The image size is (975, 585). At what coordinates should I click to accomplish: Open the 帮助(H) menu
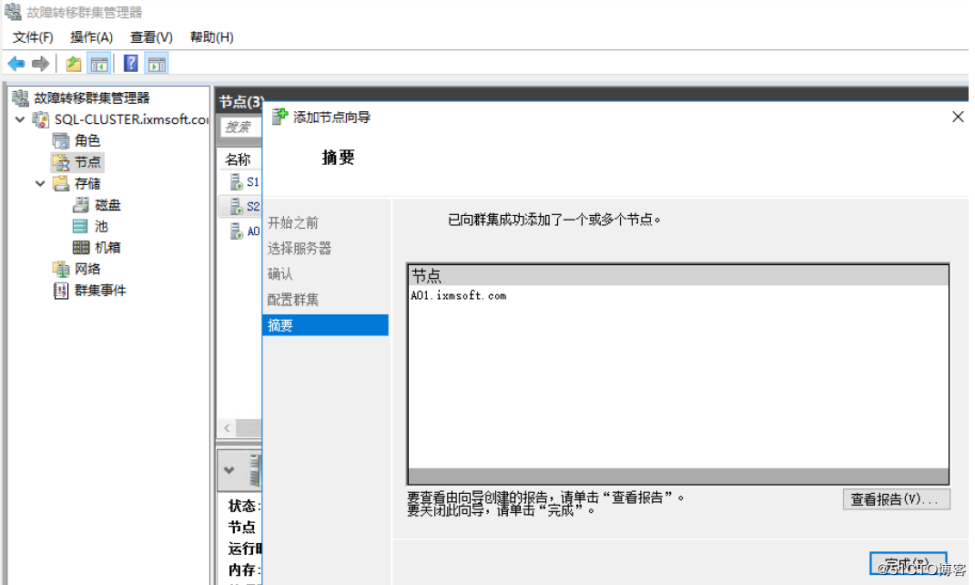pyautogui.click(x=211, y=37)
